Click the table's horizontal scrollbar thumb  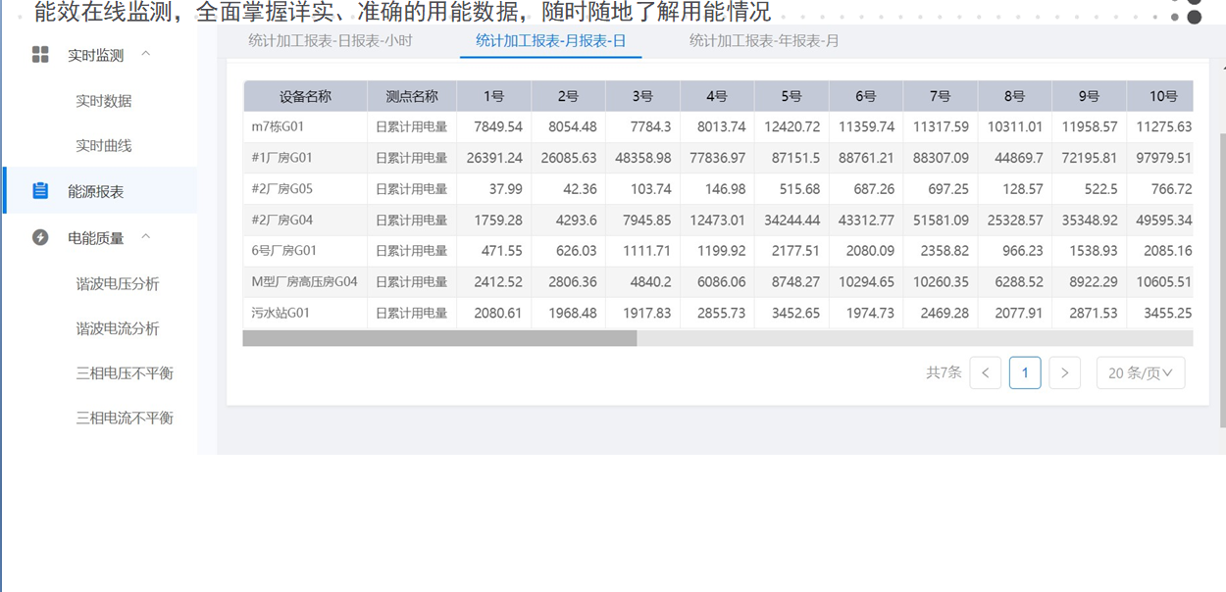tap(439, 338)
